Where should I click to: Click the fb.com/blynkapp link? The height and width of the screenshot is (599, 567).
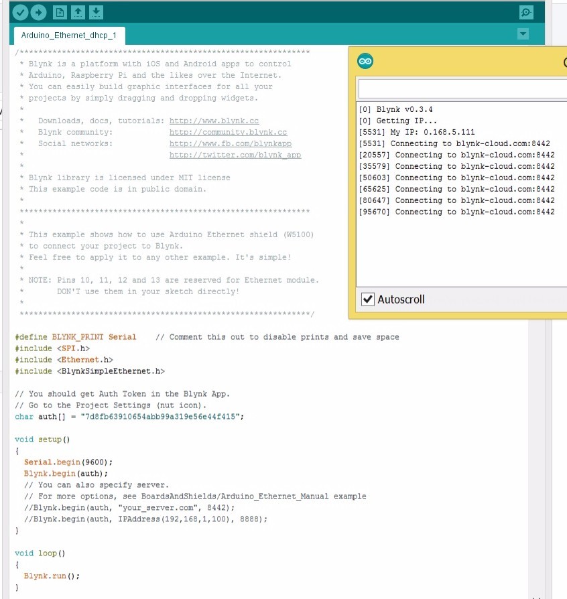click(x=230, y=143)
